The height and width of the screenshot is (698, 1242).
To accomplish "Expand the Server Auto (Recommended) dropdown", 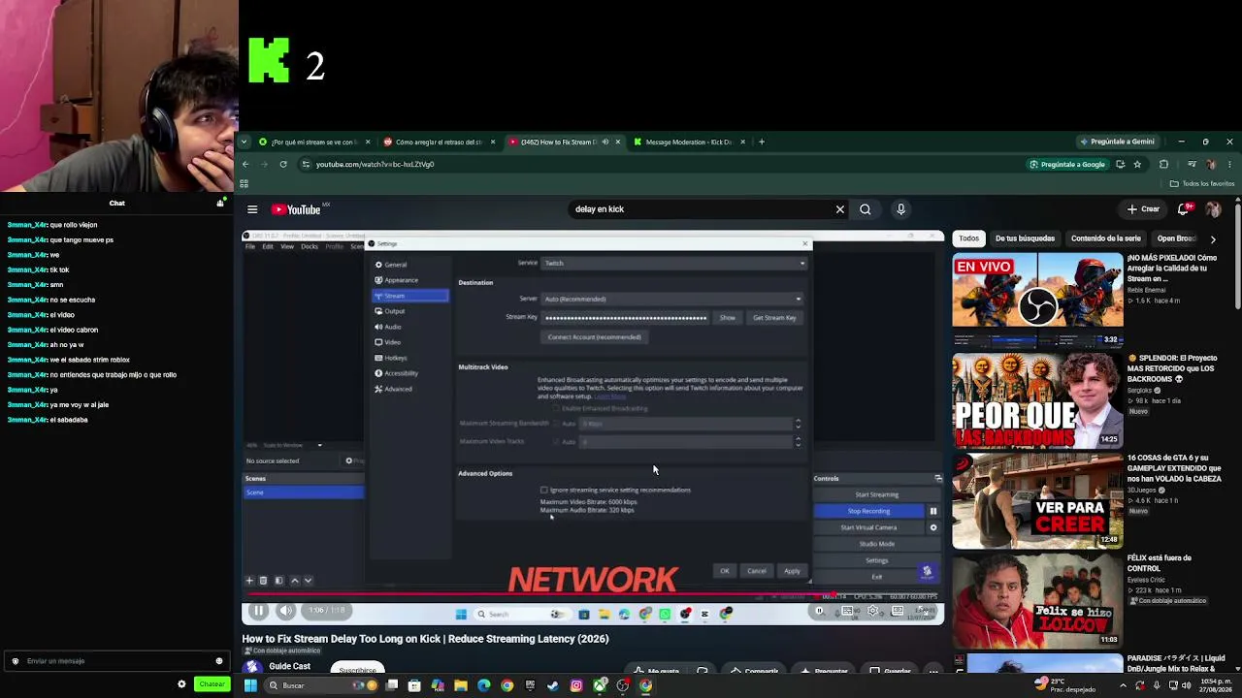I will pos(672,299).
